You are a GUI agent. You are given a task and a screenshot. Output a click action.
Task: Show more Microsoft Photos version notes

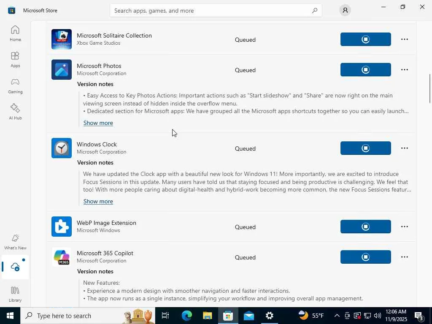point(98,123)
